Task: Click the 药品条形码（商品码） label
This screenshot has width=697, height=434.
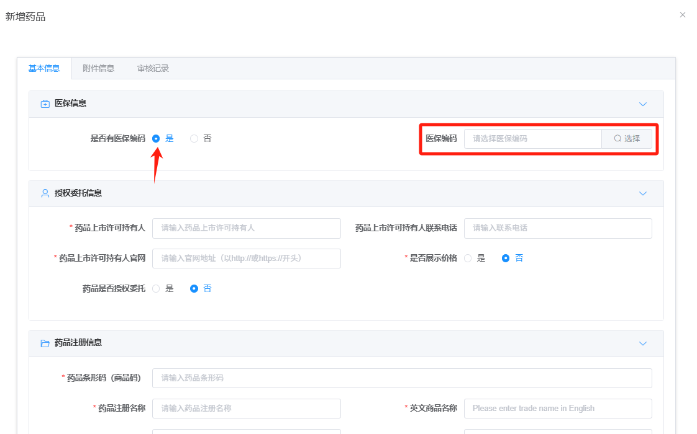Action: 104,378
